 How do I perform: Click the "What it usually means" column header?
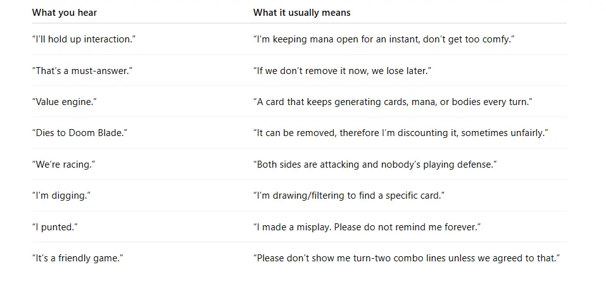(301, 13)
